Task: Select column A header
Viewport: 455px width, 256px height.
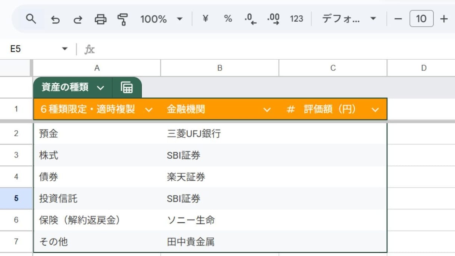Action: click(97, 68)
